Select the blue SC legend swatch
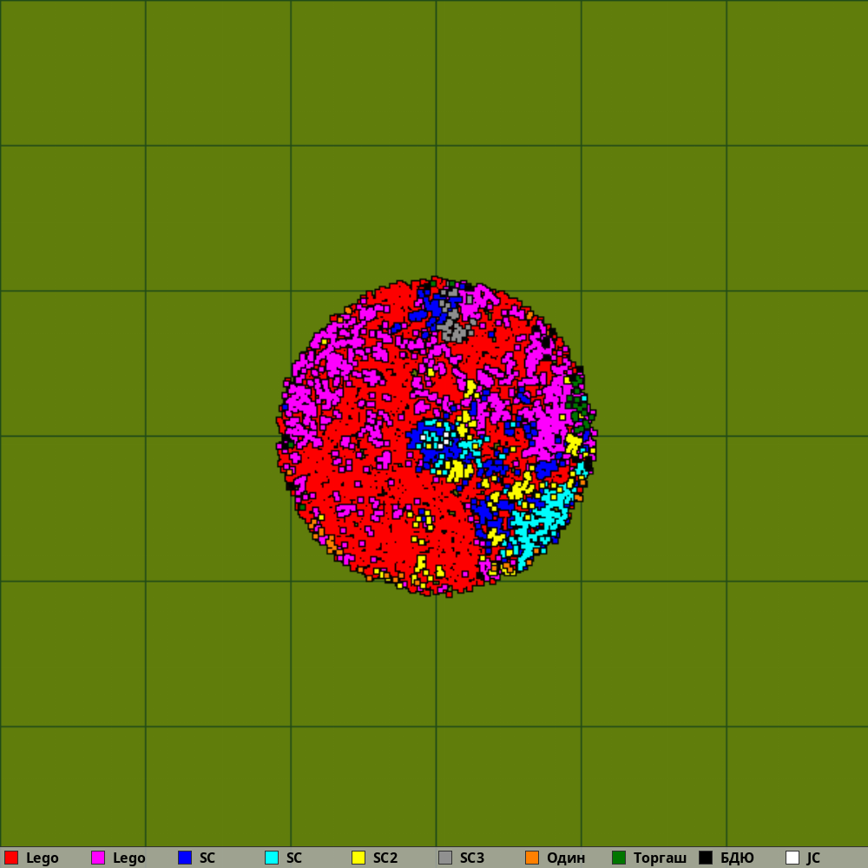Viewport: 868px width, 868px height. tap(185, 858)
